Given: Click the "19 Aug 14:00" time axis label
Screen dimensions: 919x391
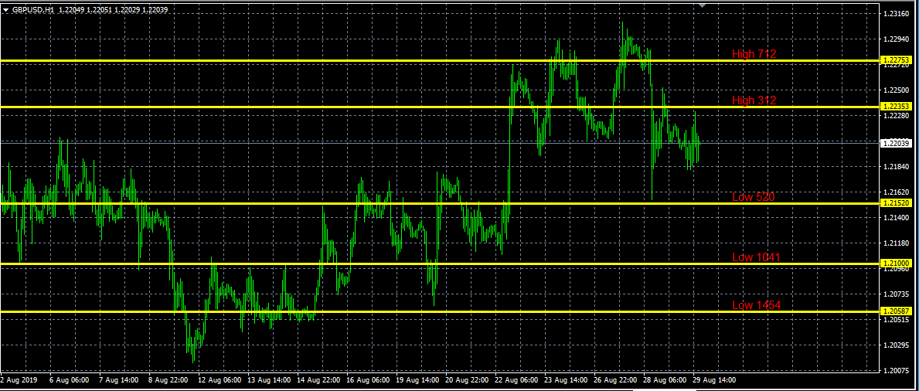Looking at the screenshot, I should tap(417, 380).
